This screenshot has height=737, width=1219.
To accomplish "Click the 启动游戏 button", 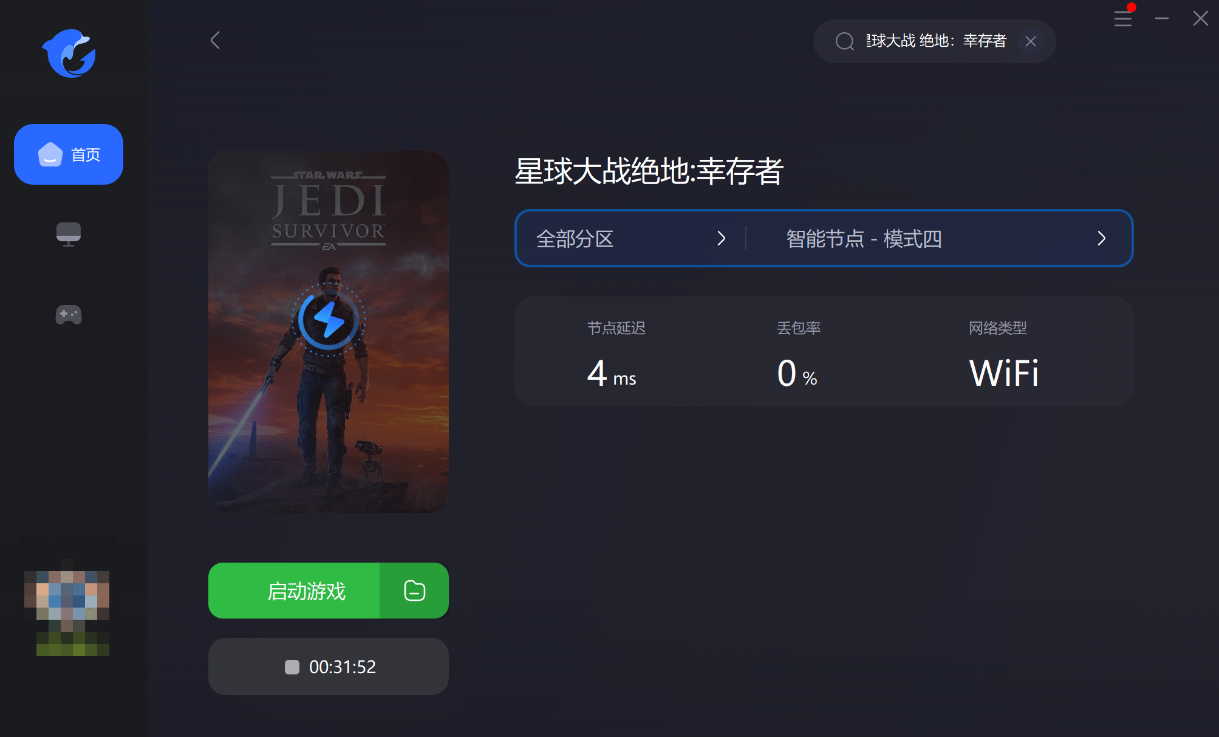I will (294, 591).
